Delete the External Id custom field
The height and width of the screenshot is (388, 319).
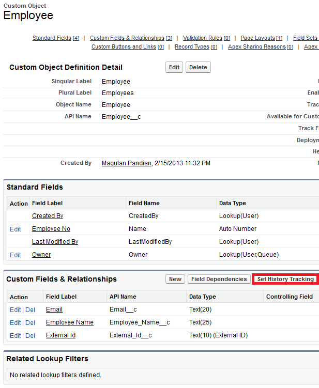coord(30,335)
